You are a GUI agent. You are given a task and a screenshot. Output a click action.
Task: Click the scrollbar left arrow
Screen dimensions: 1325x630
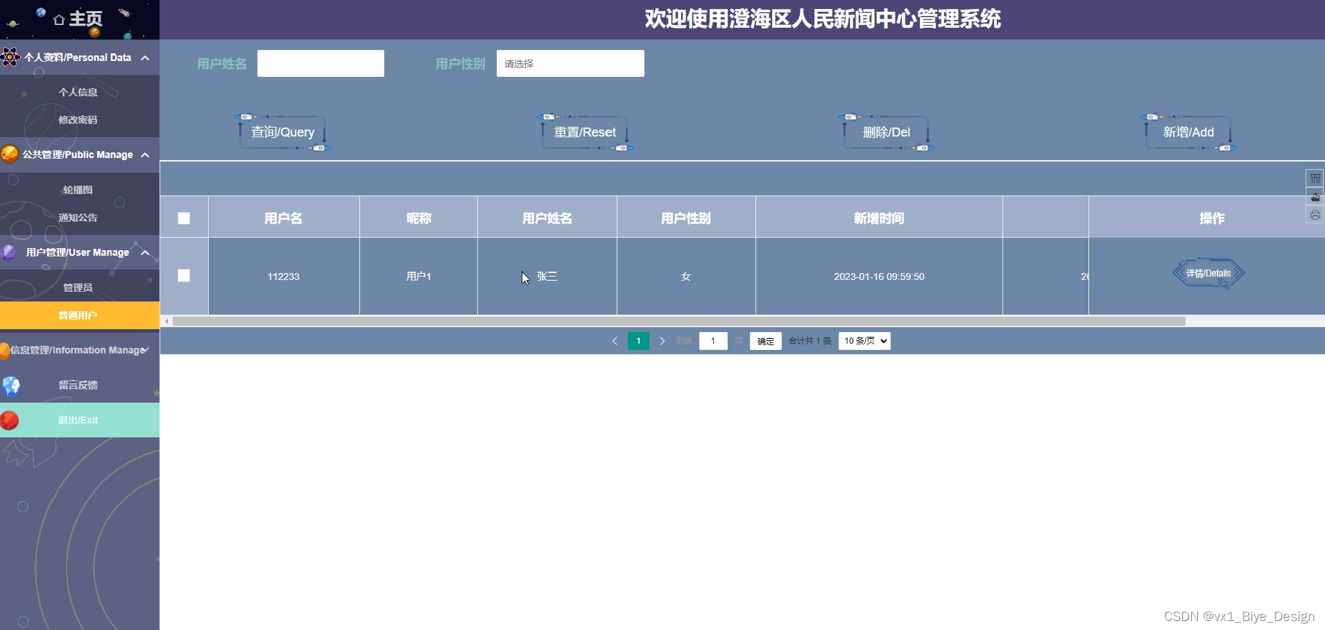point(166,321)
